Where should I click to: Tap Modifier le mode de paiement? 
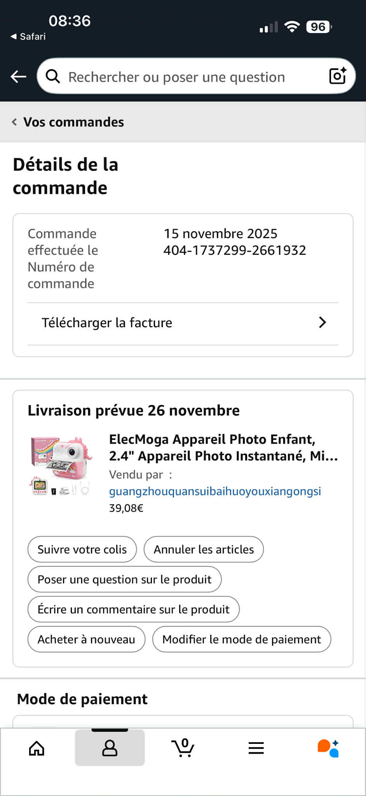[x=241, y=639]
